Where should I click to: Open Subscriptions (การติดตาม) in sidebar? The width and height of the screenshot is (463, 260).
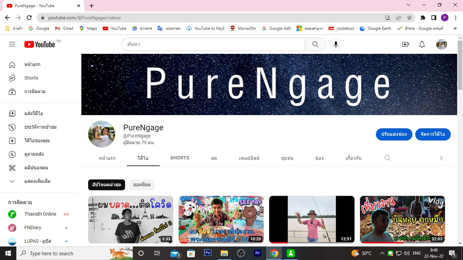pyautogui.click(x=40, y=91)
